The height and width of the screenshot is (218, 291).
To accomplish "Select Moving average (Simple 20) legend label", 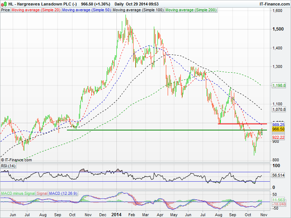I will (x=36, y=10).
